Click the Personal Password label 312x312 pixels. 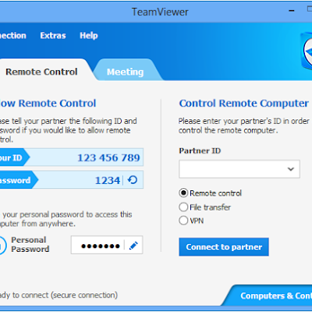click(x=30, y=244)
